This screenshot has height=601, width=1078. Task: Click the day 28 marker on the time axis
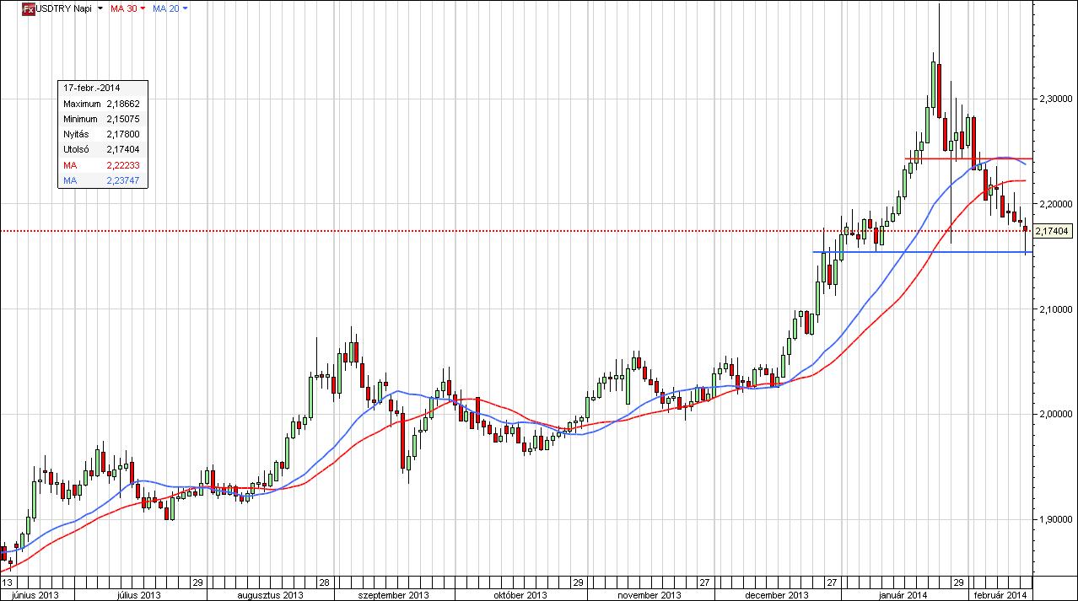(x=323, y=582)
